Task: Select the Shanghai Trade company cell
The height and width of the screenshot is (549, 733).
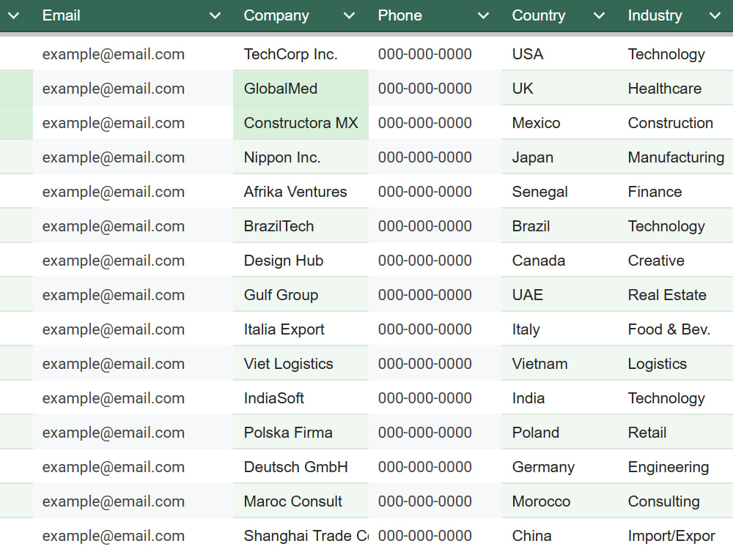Action: [x=301, y=535]
